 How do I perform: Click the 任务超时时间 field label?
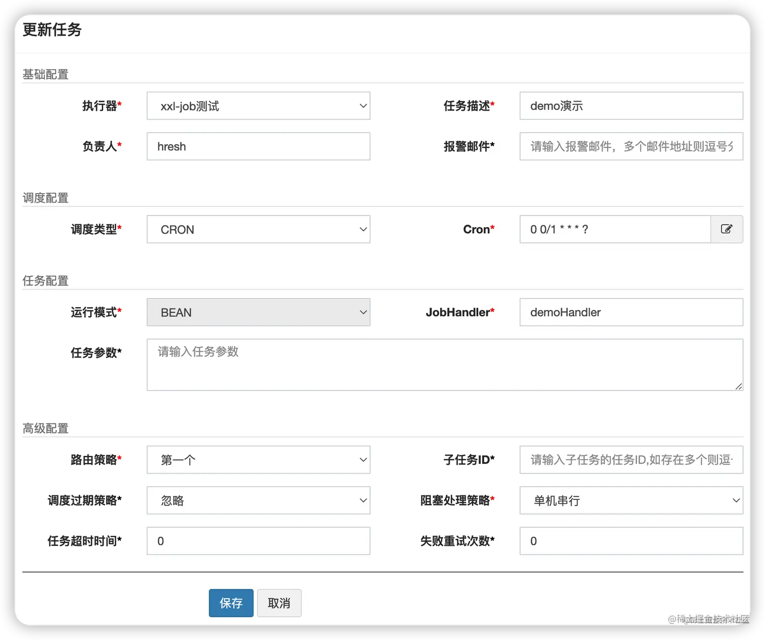tap(84, 541)
